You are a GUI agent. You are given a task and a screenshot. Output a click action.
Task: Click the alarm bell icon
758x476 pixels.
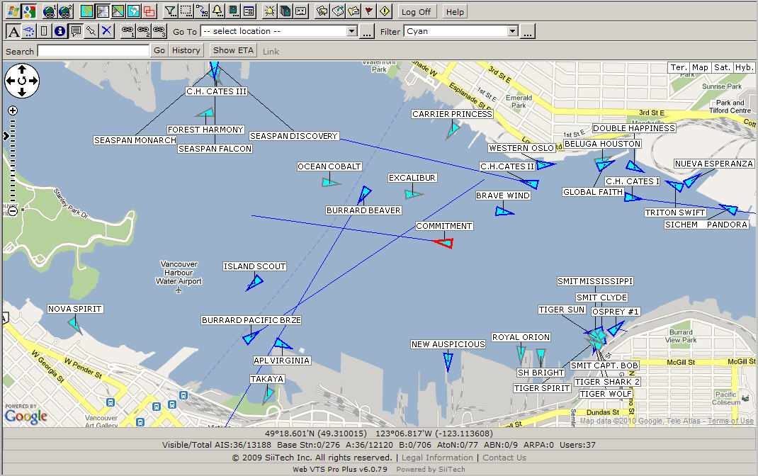pos(217,11)
